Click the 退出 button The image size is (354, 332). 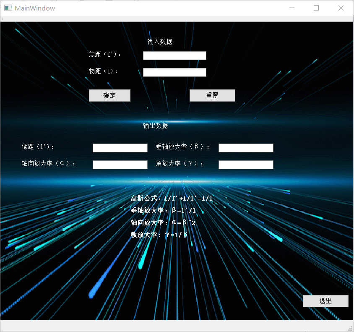pos(325,301)
